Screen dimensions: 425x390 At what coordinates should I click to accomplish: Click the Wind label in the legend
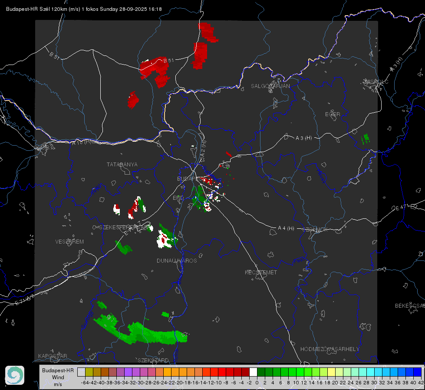58,377
